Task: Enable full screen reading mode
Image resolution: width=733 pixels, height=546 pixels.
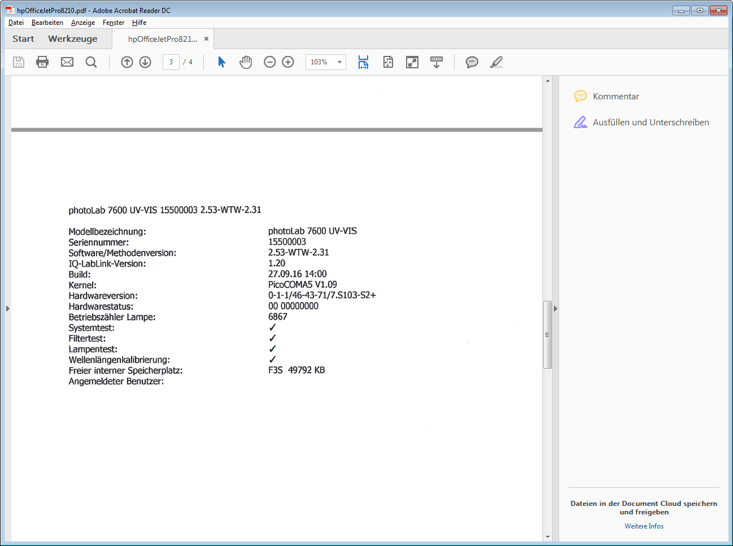Action: pyautogui.click(x=412, y=62)
